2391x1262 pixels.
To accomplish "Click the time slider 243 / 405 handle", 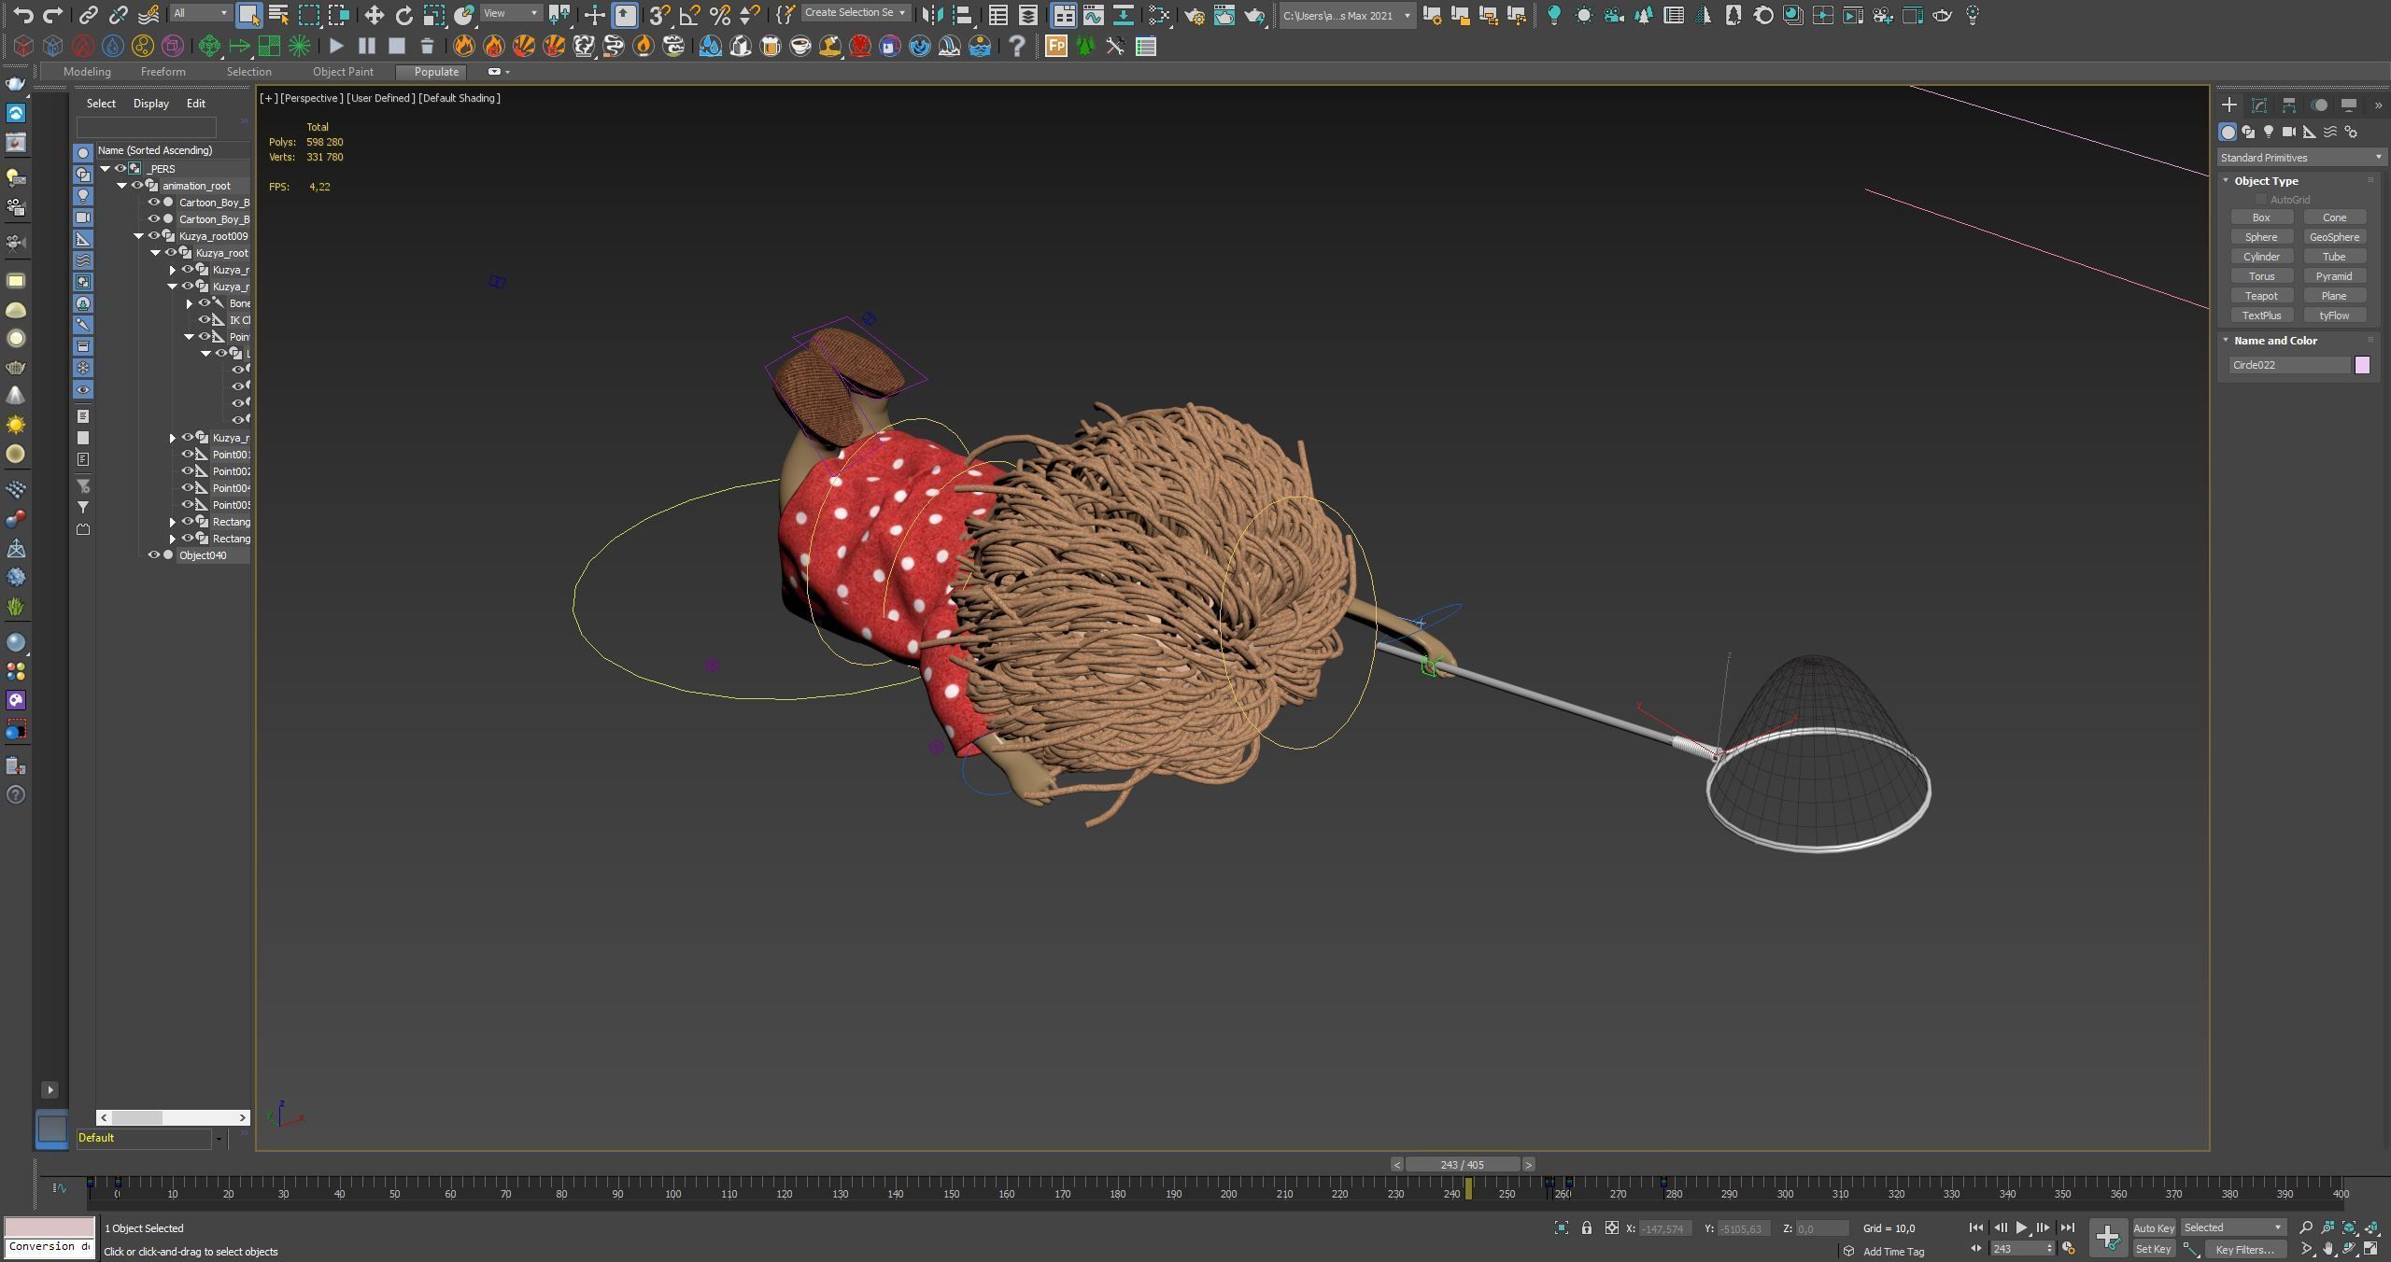I will [x=1462, y=1164].
